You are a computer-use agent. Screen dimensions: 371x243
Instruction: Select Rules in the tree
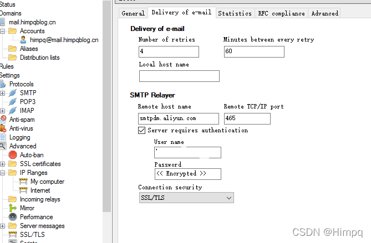(7, 66)
